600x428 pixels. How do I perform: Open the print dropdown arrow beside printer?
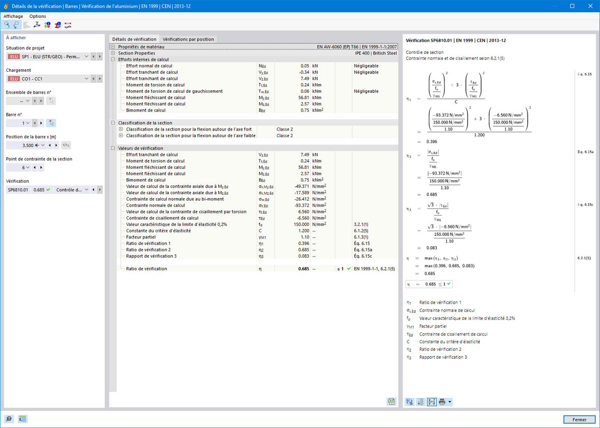tap(450, 402)
